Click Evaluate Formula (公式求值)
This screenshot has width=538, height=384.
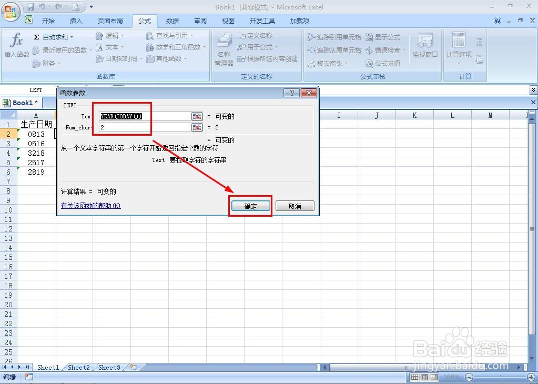click(x=382, y=64)
